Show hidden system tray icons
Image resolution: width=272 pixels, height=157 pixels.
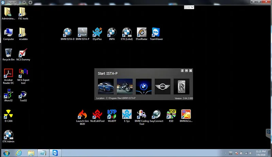[226, 153]
